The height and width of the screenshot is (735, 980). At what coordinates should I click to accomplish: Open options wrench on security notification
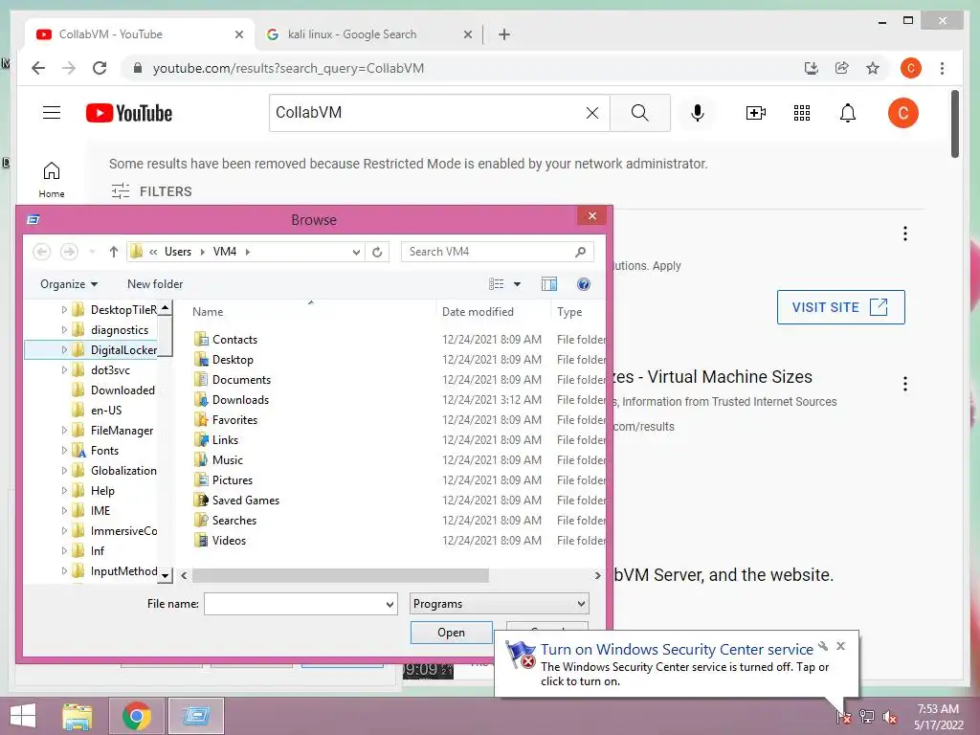click(823, 646)
